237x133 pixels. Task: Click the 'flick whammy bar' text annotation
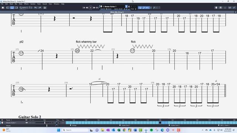click(86, 42)
